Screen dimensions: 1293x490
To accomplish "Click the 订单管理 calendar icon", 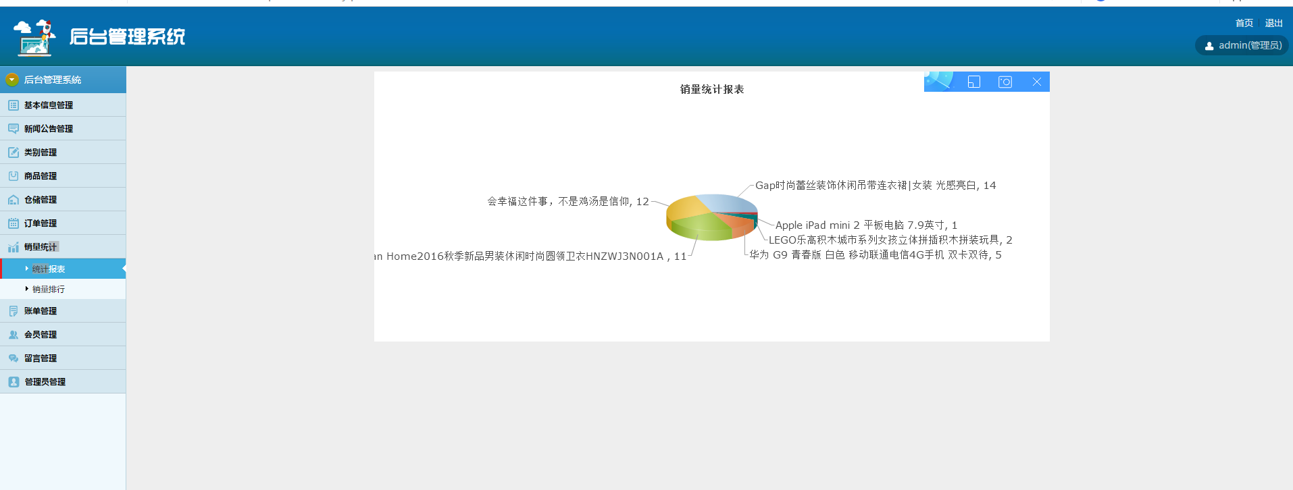I will [x=14, y=223].
